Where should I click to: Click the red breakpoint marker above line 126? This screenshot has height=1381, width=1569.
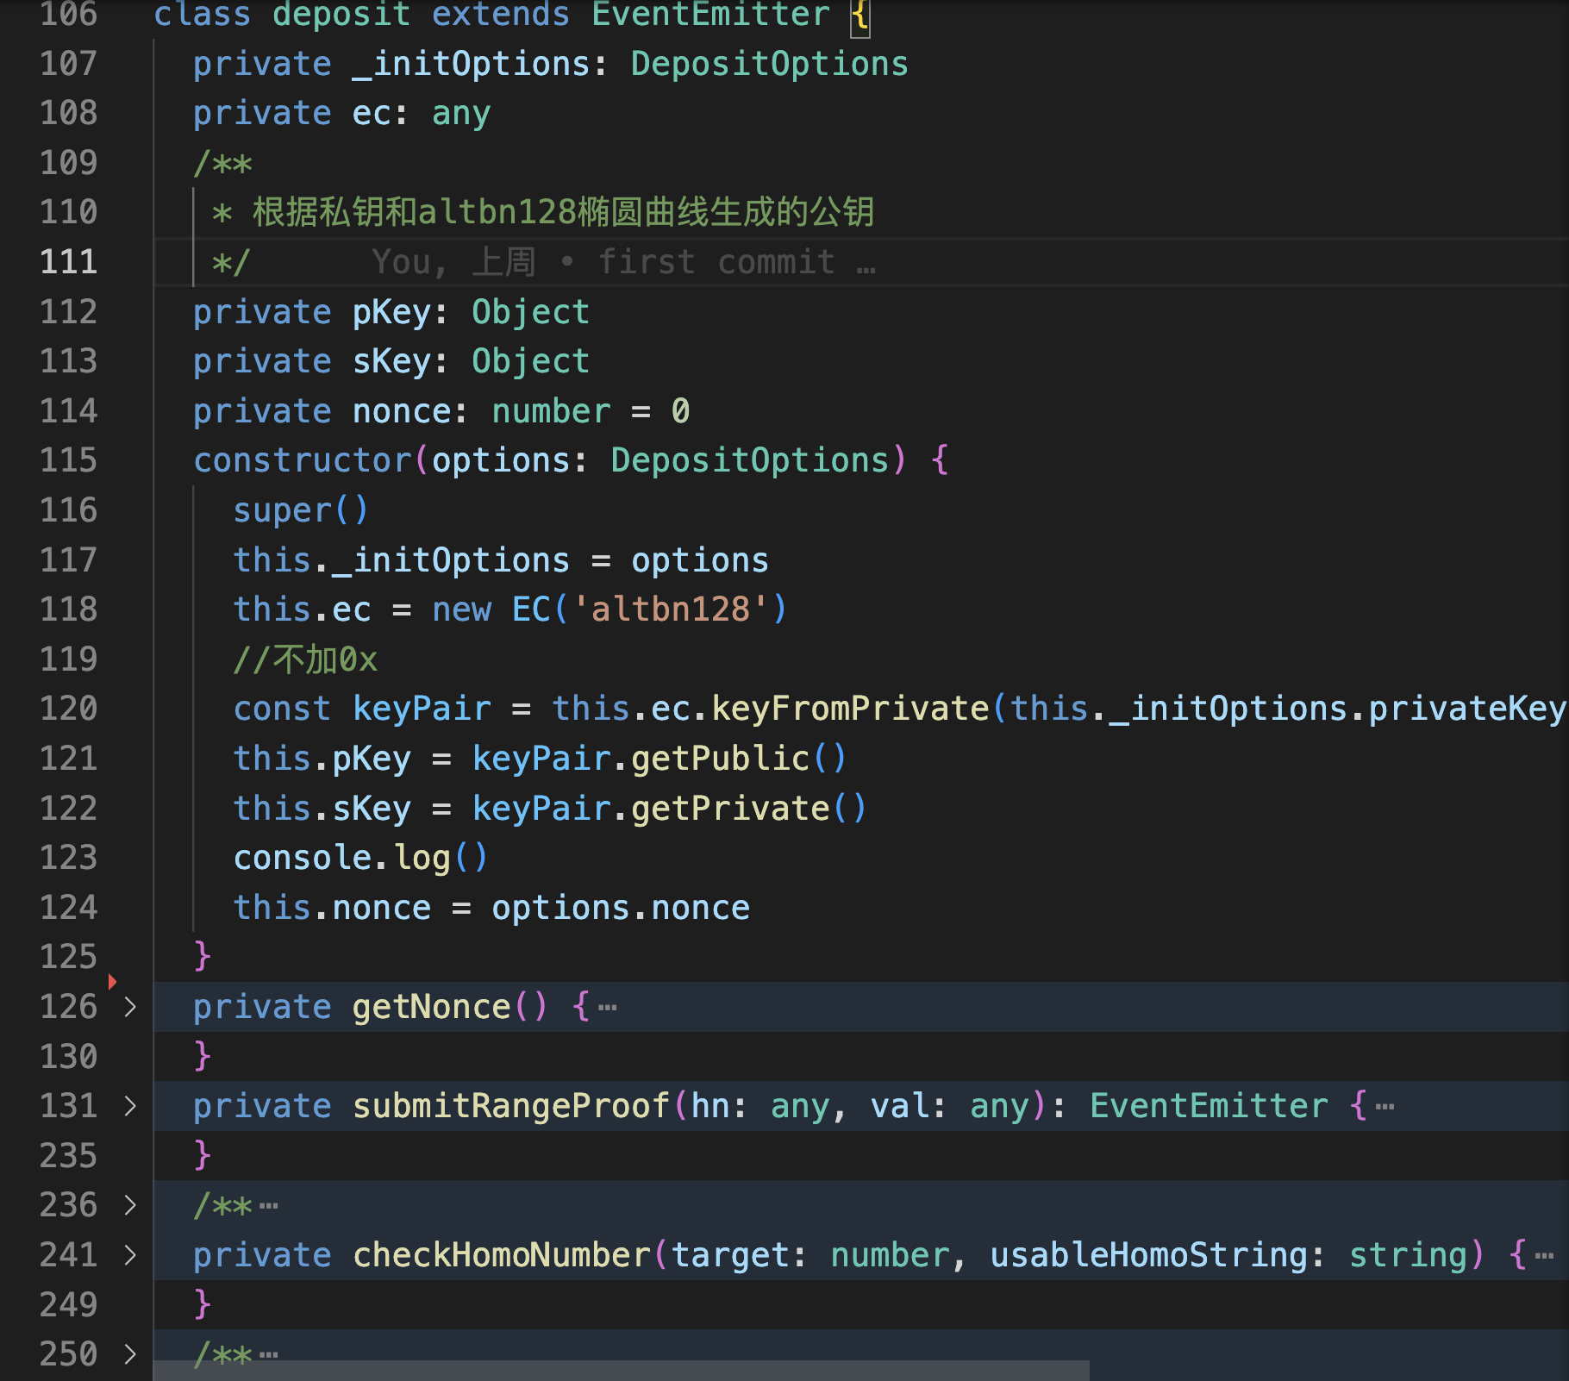point(112,981)
